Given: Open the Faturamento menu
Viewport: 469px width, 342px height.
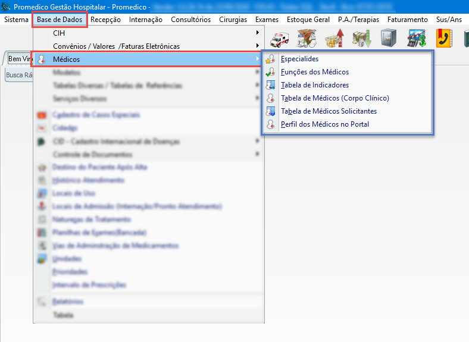Looking at the screenshot, I should [x=407, y=20].
